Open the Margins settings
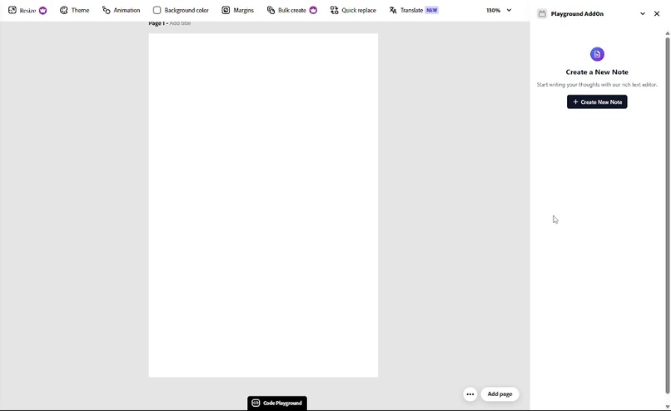Image resolution: width=671 pixels, height=411 pixels. point(238,10)
